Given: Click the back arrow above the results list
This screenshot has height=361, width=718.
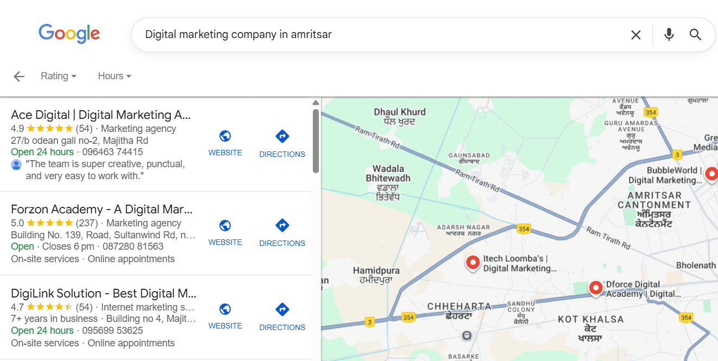Looking at the screenshot, I should [18, 76].
